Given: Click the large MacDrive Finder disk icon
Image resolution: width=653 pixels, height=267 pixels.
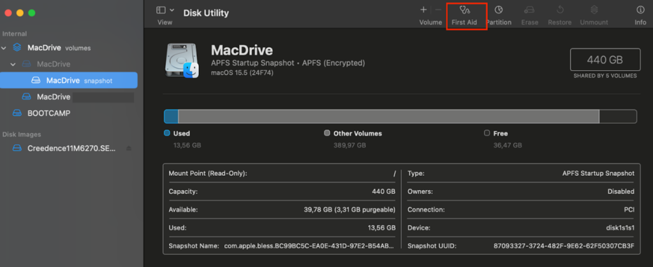Looking at the screenshot, I should coord(182,60).
